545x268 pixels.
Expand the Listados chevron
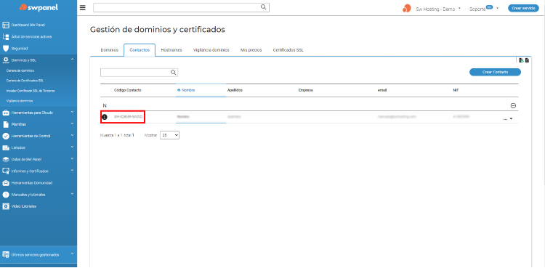pyautogui.click(x=72, y=147)
